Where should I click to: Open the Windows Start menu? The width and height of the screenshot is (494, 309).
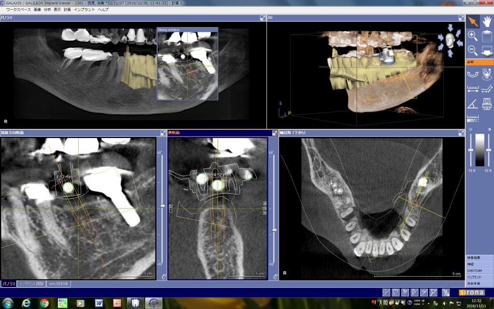pyautogui.click(x=8, y=303)
